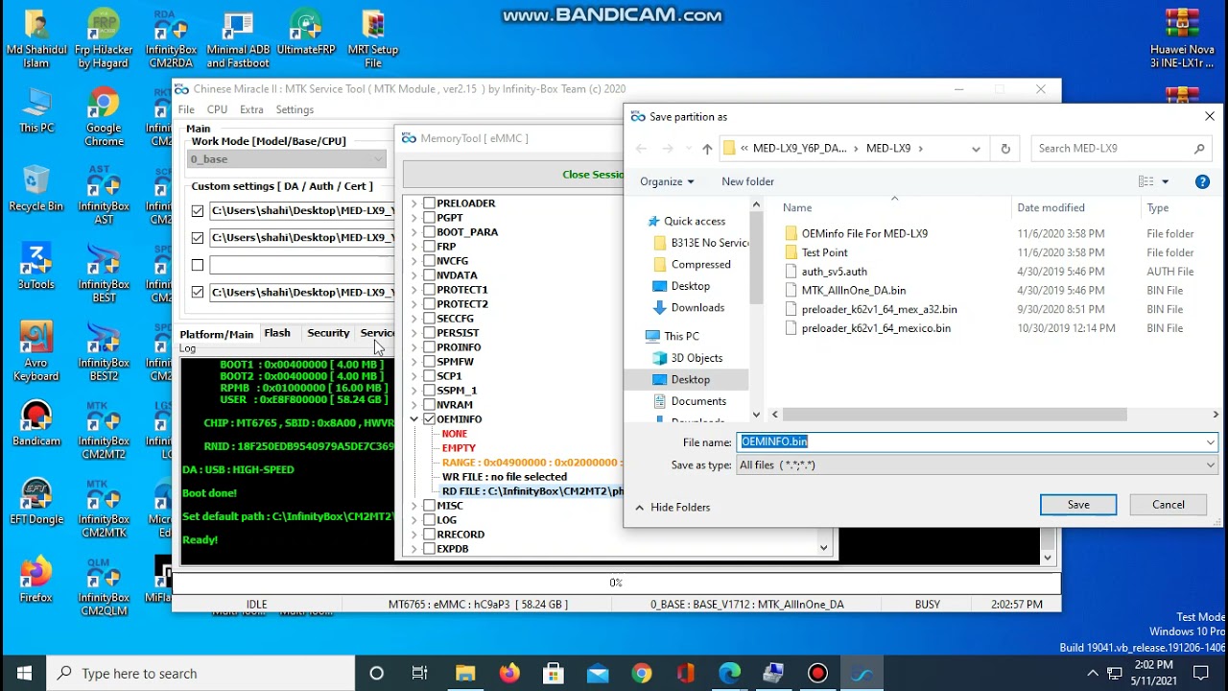Open File Explorer from the taskbar

click(x=464, y=673)
